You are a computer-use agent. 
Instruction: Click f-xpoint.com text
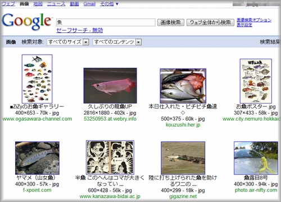pyautogui.click(x=37, y=190)
